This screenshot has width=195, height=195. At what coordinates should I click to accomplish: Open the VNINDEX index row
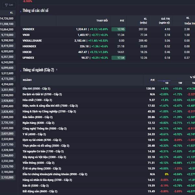coord(108,29)
